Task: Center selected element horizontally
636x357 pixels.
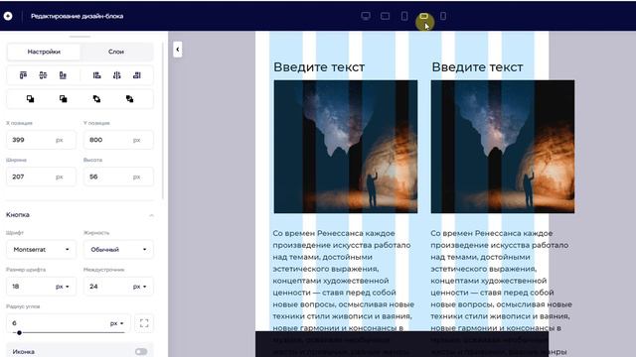Action: tap(117, 75)
